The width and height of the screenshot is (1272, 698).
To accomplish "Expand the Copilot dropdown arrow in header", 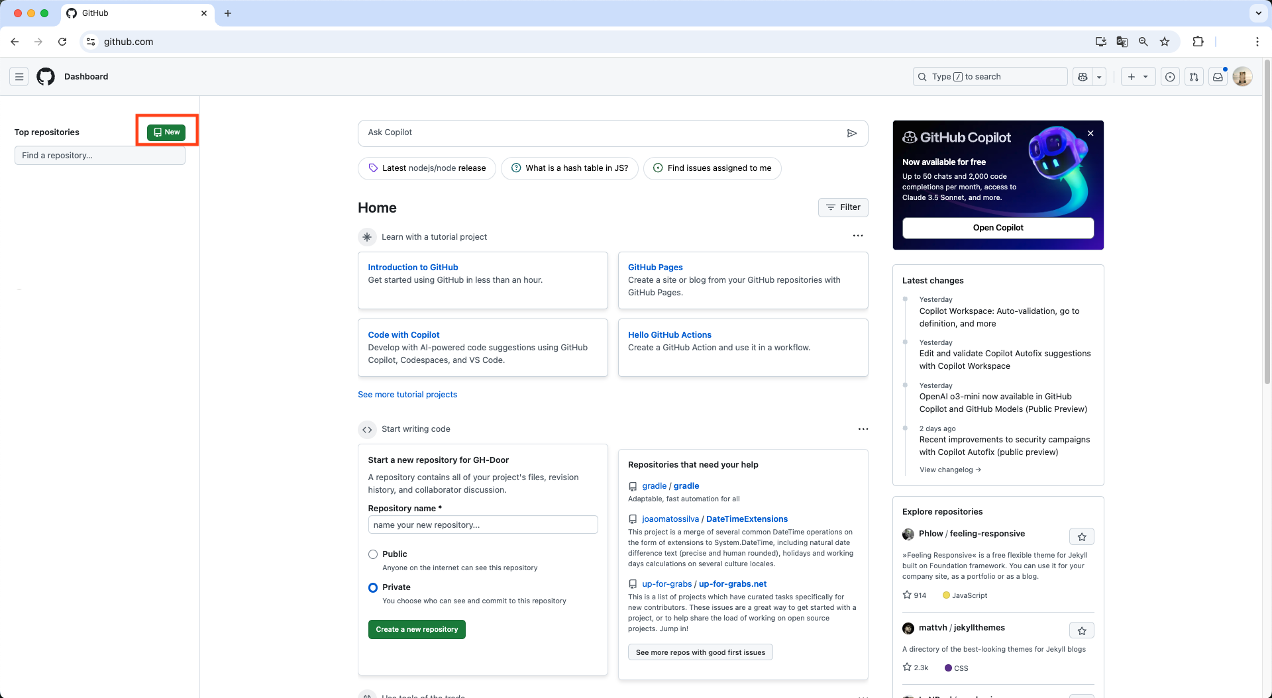I will [1099, 77].
